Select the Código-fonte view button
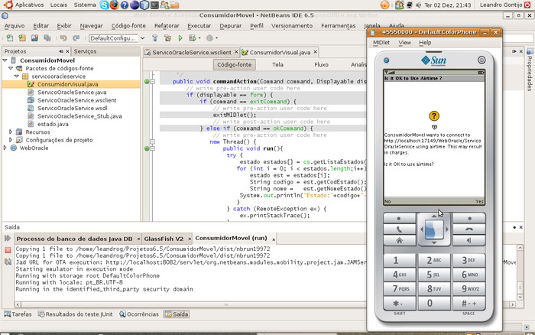The height and width of the screenshot is (335, 535). (235, 64)
